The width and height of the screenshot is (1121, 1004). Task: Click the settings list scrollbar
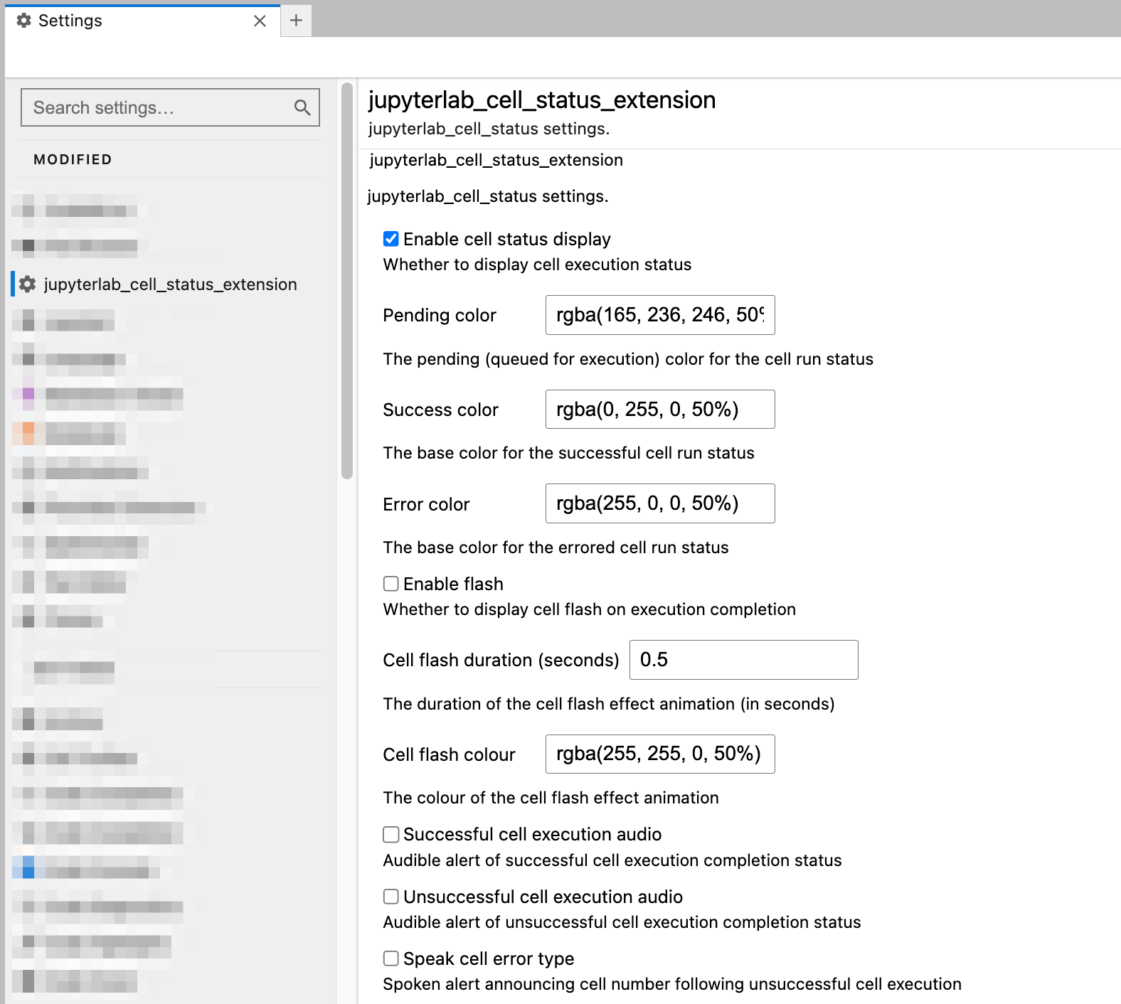(x=347, y=281)
